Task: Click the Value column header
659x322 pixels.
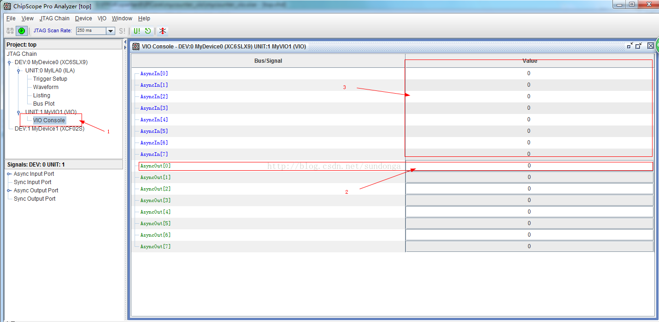Action: (x=530, y=61)
